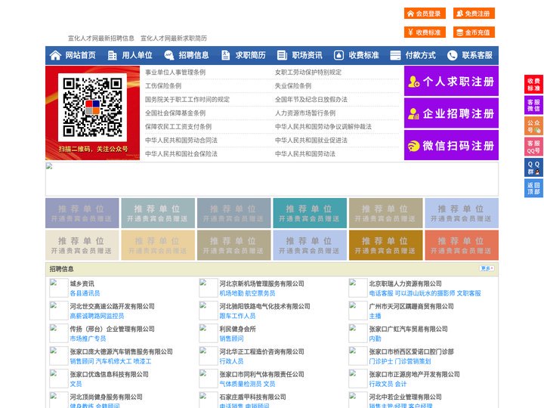Open 宣化人才网最新招聘信息 header link
The width and height of the screenshot is (544, 408).
(101, 39)
